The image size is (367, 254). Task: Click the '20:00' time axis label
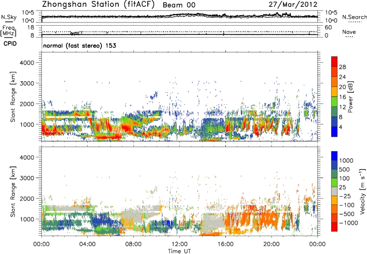click(272, 244)
